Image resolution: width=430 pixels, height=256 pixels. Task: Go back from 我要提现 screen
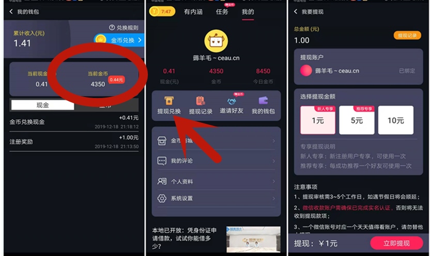(x=295, y=11)
